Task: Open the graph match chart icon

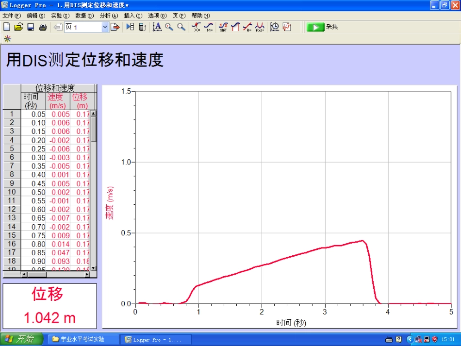Action: pyautogui.click(x=287, y=27)
